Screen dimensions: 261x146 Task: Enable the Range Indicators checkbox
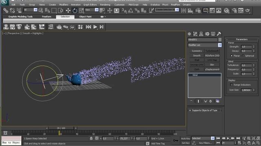pos(231,85)
